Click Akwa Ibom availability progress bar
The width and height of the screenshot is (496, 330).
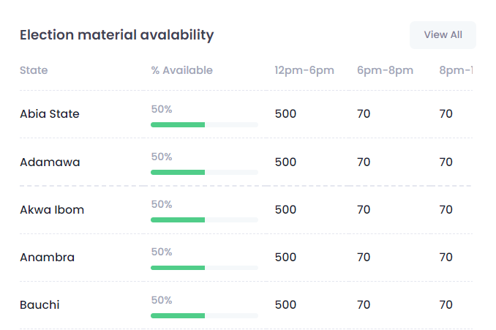coord(204,220)
